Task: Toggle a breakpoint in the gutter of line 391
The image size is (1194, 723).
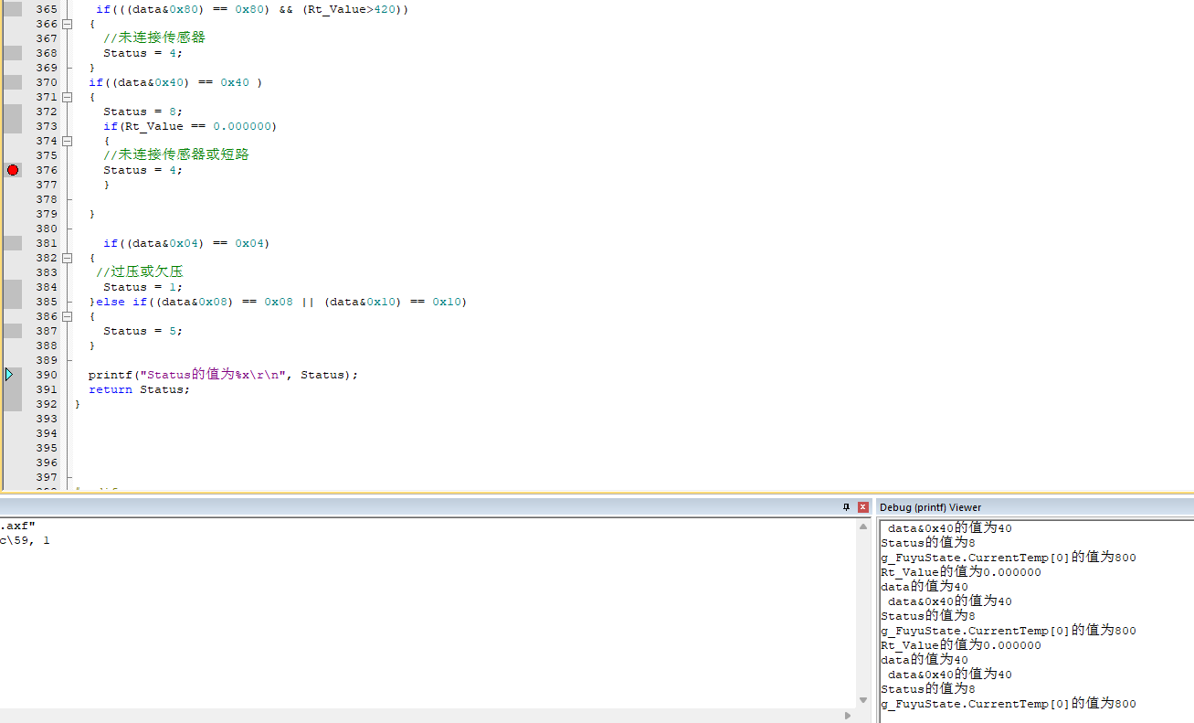Action: point(13,389)
